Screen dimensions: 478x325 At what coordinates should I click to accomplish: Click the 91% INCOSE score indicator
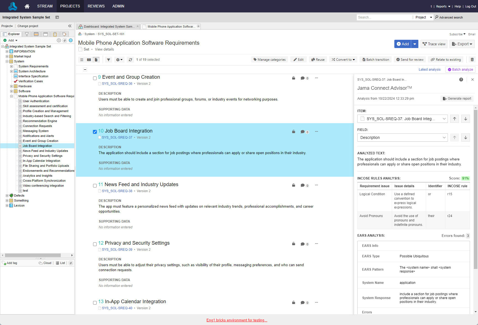tap(465, 178)
